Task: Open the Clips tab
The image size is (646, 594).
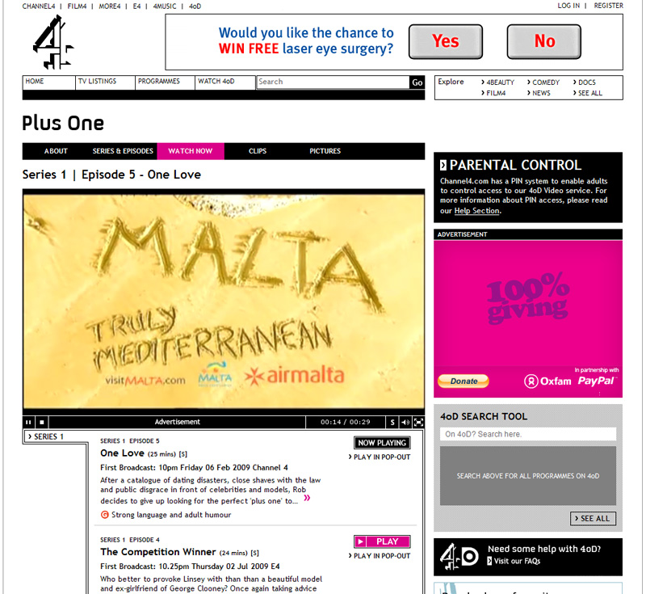Action: (x=258, y=151)
